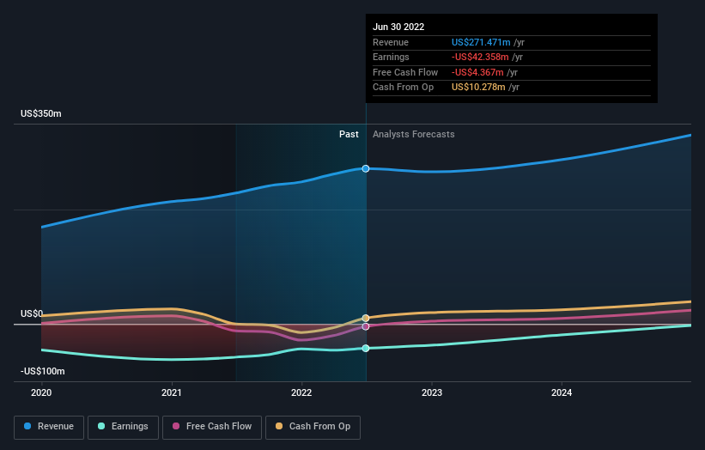Click the -US$42.358m earnings value
This screenshot has height=450, width=705.
coord(480,57)
